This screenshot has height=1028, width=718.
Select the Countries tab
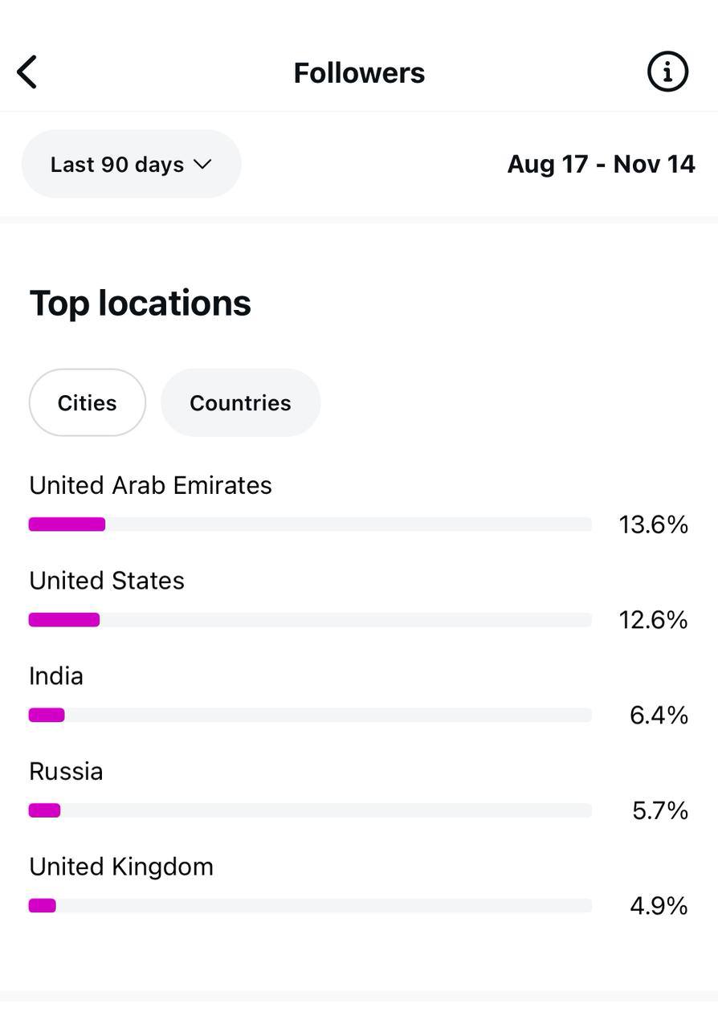pyautogui.click(x=240, y=403)
